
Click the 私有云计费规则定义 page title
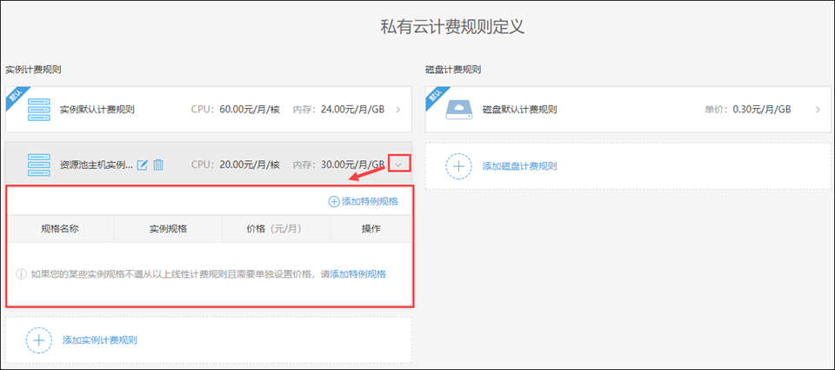(452, 27)
